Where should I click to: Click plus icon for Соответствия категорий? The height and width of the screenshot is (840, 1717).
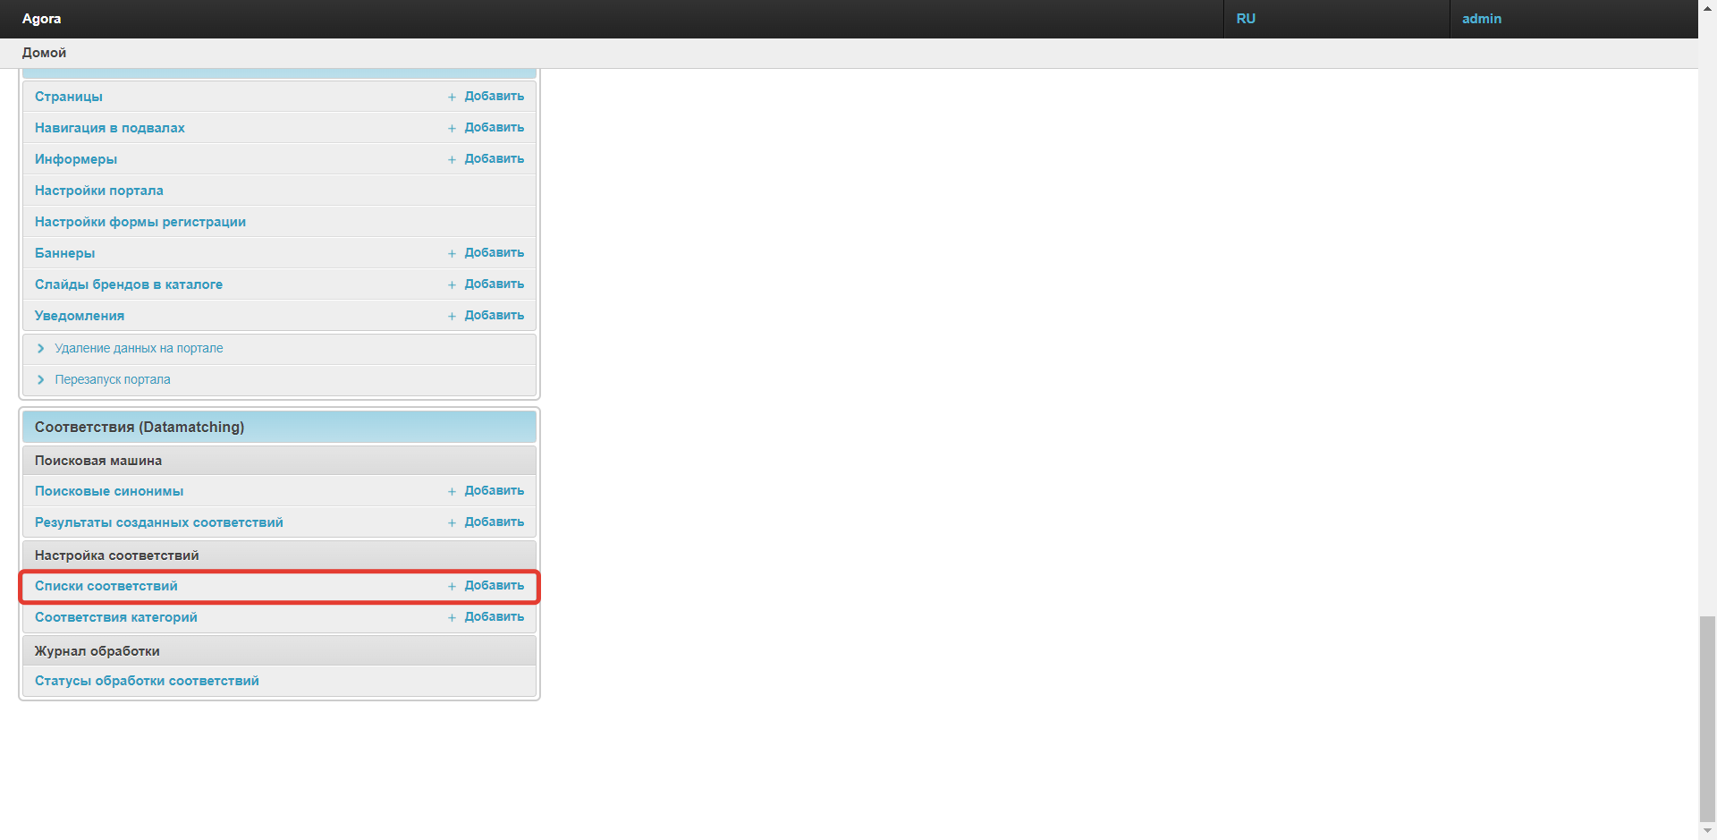click(452, 617)
